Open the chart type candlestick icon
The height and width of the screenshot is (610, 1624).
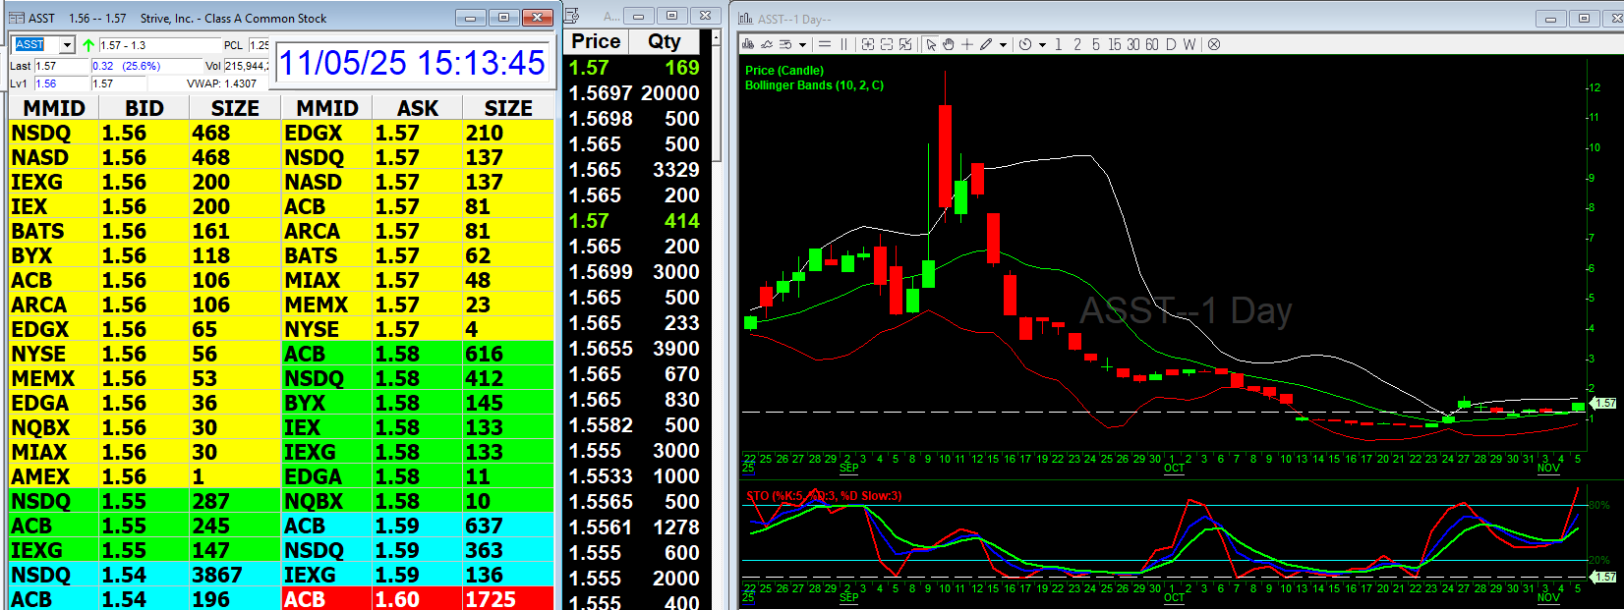(x=748, y=44)
